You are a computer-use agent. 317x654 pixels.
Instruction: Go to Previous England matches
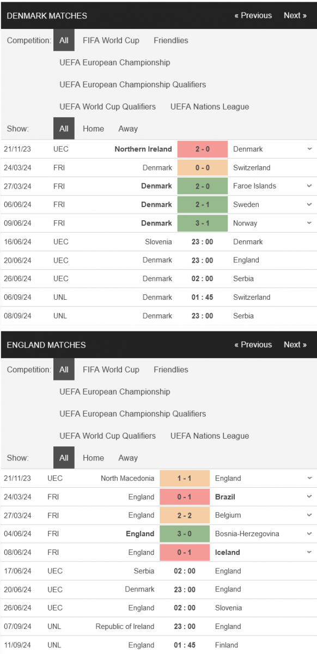point(253,344)
